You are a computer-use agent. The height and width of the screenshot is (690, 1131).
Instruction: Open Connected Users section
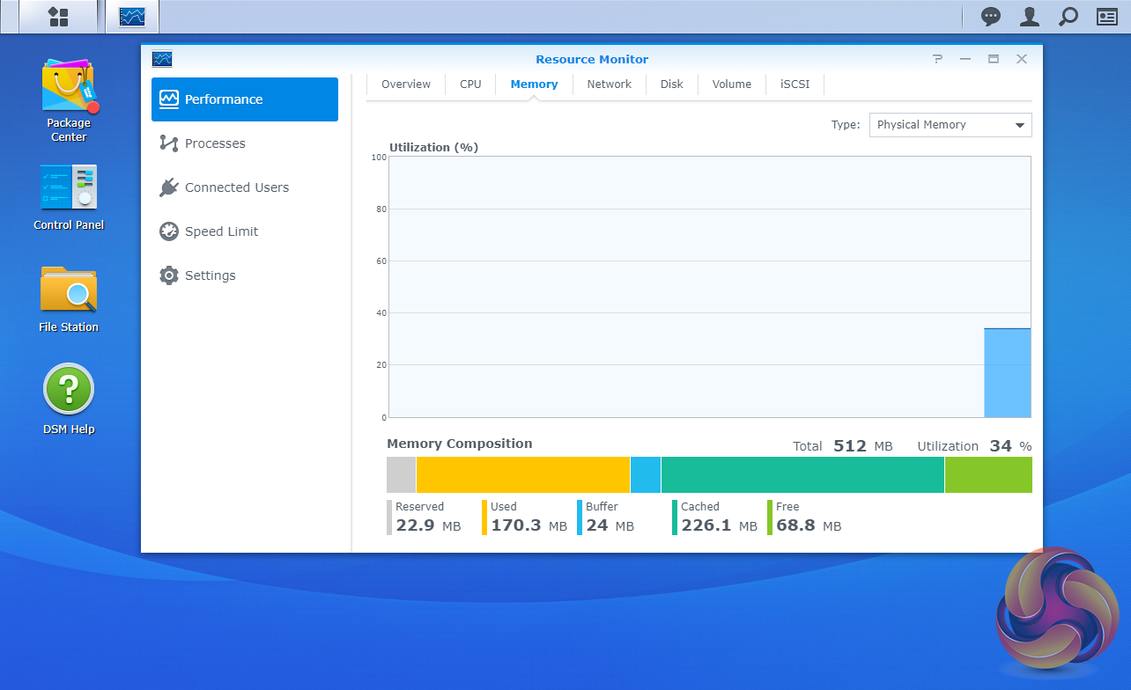236,187
